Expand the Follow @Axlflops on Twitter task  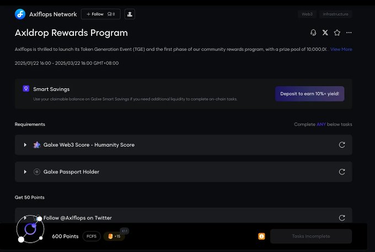(x=25, y=218)
